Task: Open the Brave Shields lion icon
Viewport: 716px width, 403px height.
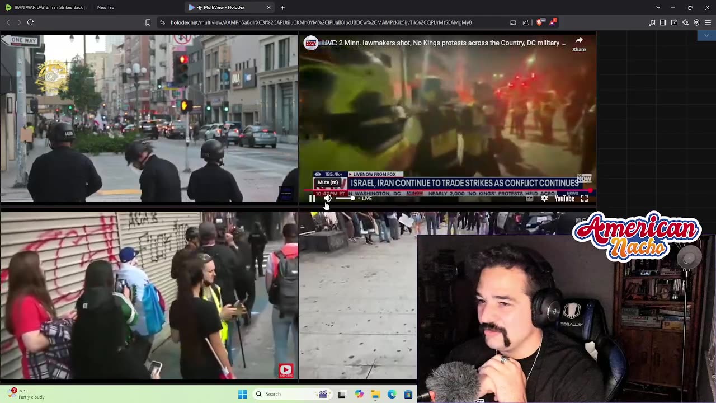Action: pyautogui.click(x=539, y=22)
